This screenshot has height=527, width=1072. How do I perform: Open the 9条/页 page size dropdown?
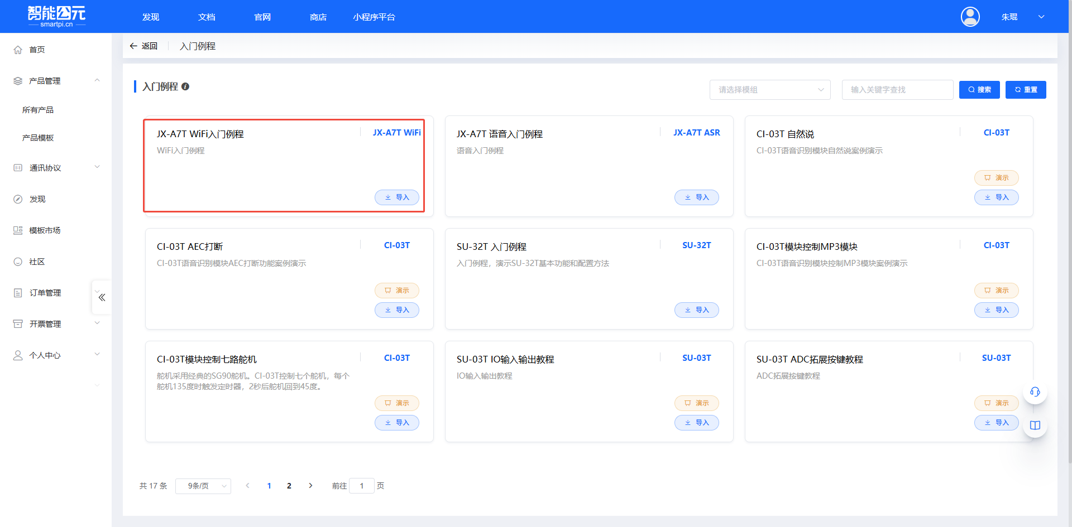coord(203,486)
